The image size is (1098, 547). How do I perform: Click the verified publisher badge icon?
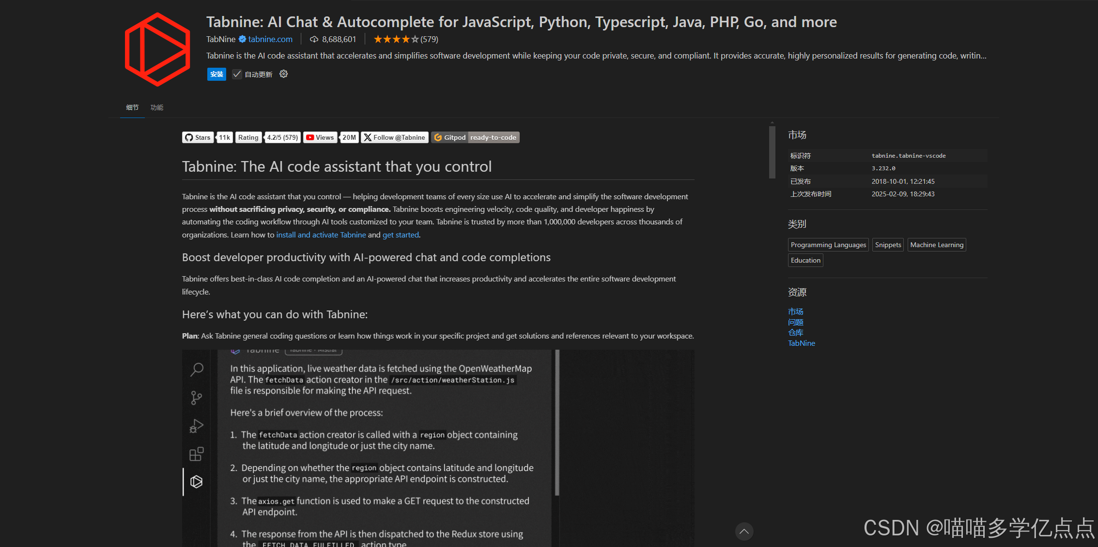tap(242, 39)
